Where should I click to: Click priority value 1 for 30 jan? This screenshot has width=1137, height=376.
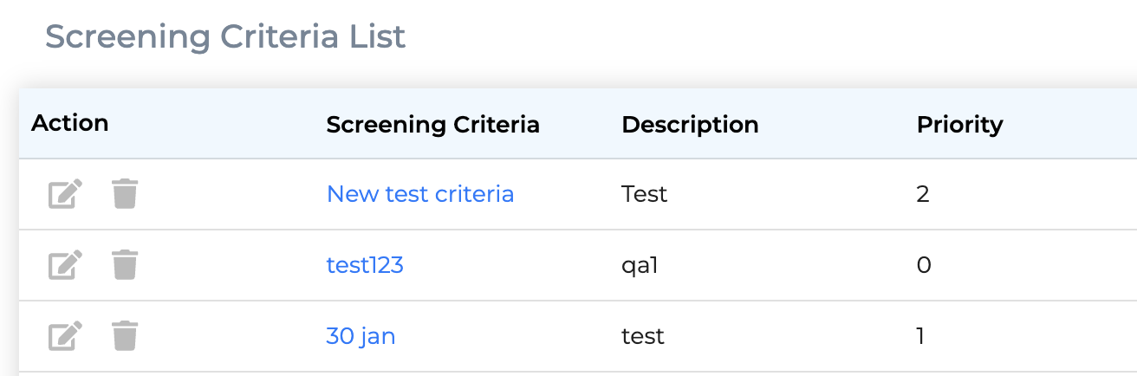click(x=920, y=336)
